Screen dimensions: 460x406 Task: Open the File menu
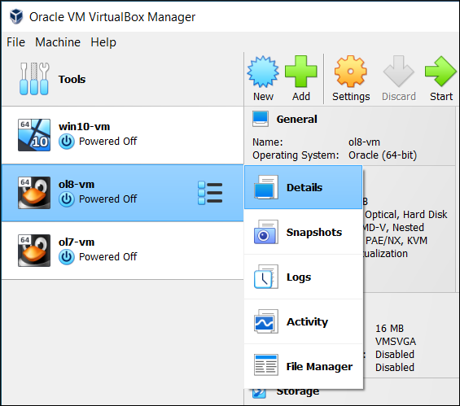pos(15,42)
